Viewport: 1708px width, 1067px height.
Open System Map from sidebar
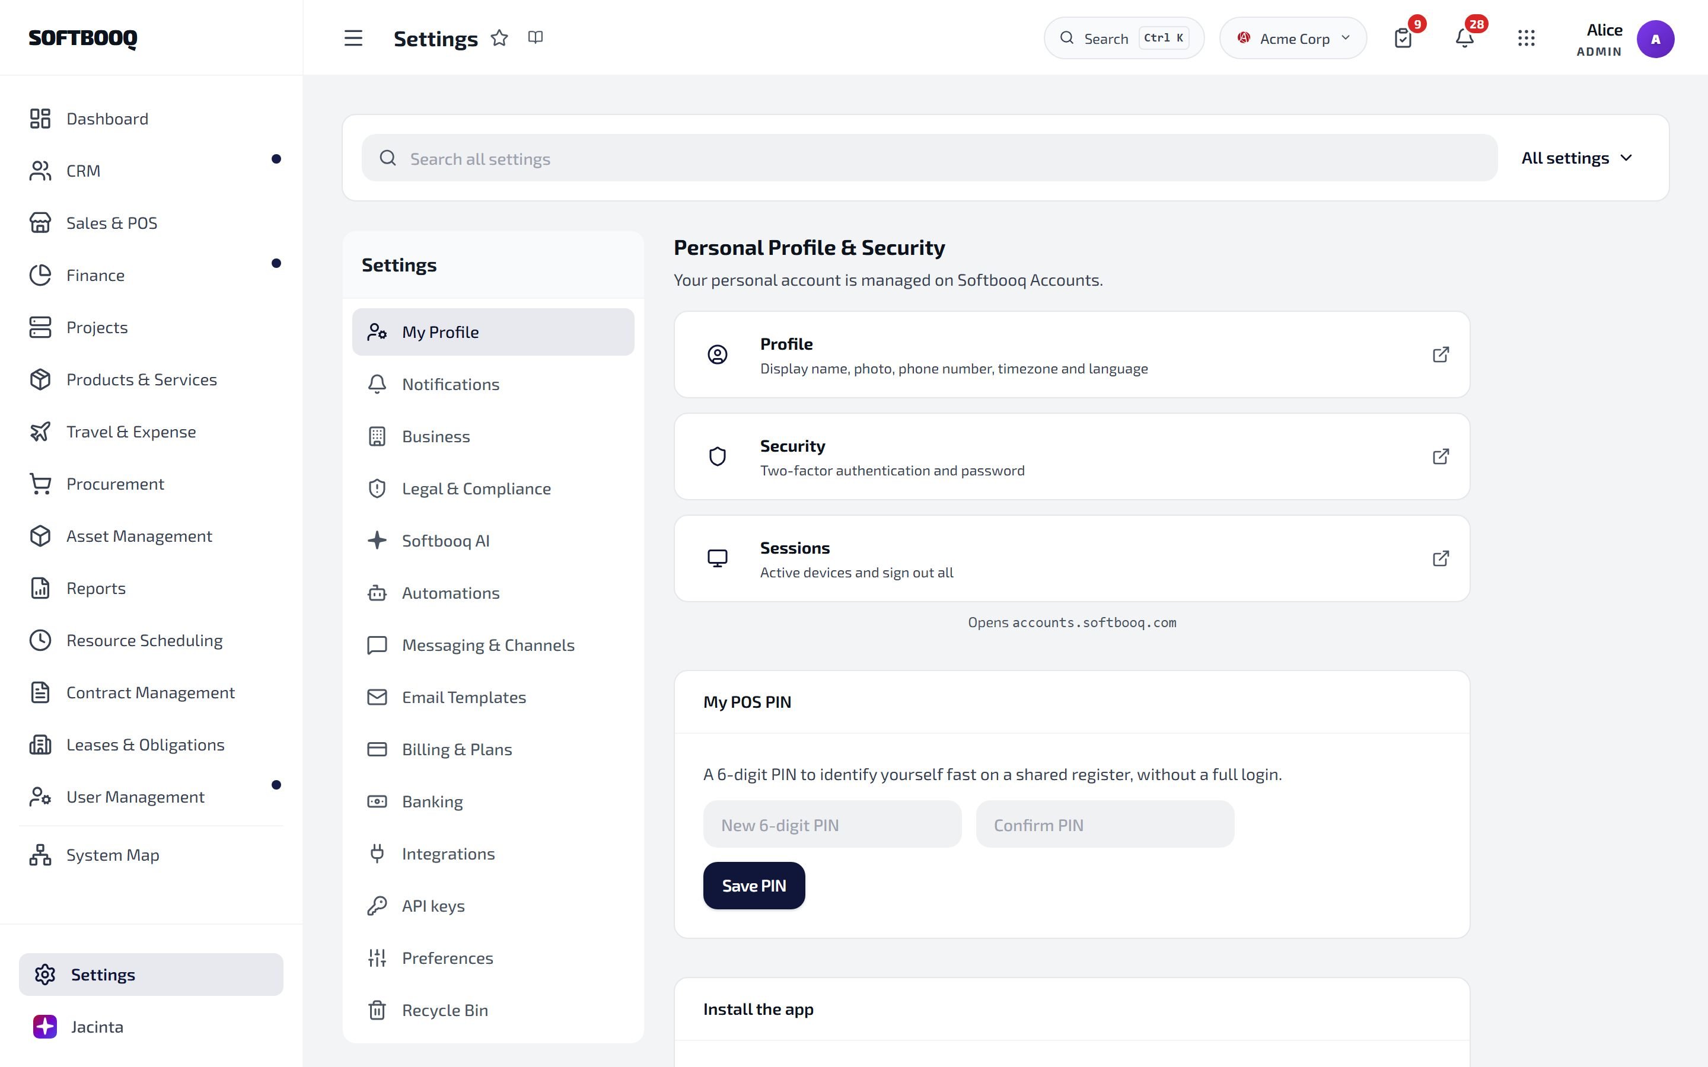[151, 855]
